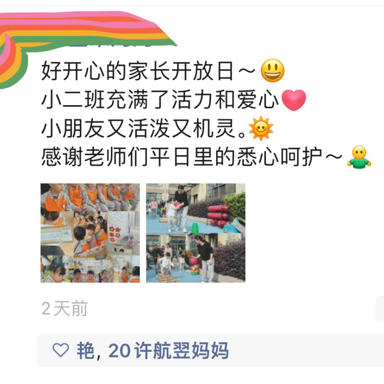This screenshot has width=384, height=384.
Task: Click the empty area of the likes bar
Action: [x=306, y=351]
